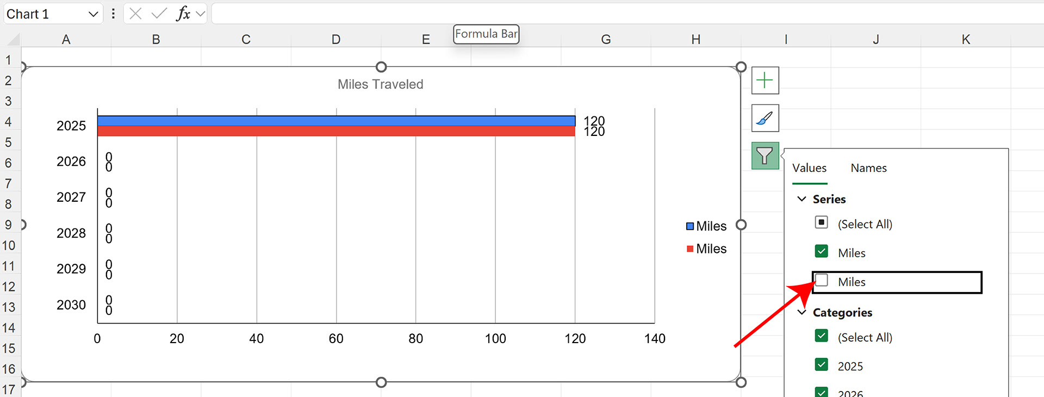Click the blue Miles legend swatch
The image size is (1044, 397).
pos(690,226)
